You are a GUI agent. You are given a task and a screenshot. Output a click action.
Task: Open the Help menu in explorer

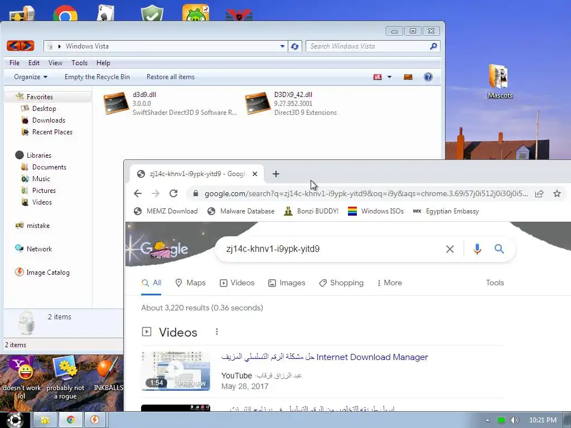pos(103,63)
